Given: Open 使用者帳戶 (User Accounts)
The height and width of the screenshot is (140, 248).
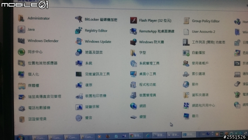Looking at the screenshot, I should tap(195, 63).
